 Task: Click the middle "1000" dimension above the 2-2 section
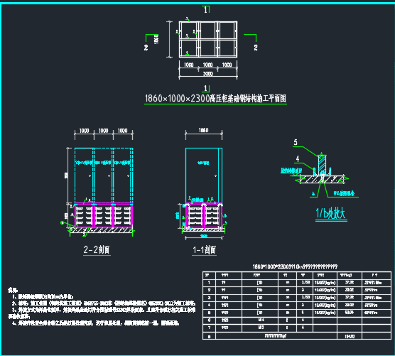click(x=103, y=131)
